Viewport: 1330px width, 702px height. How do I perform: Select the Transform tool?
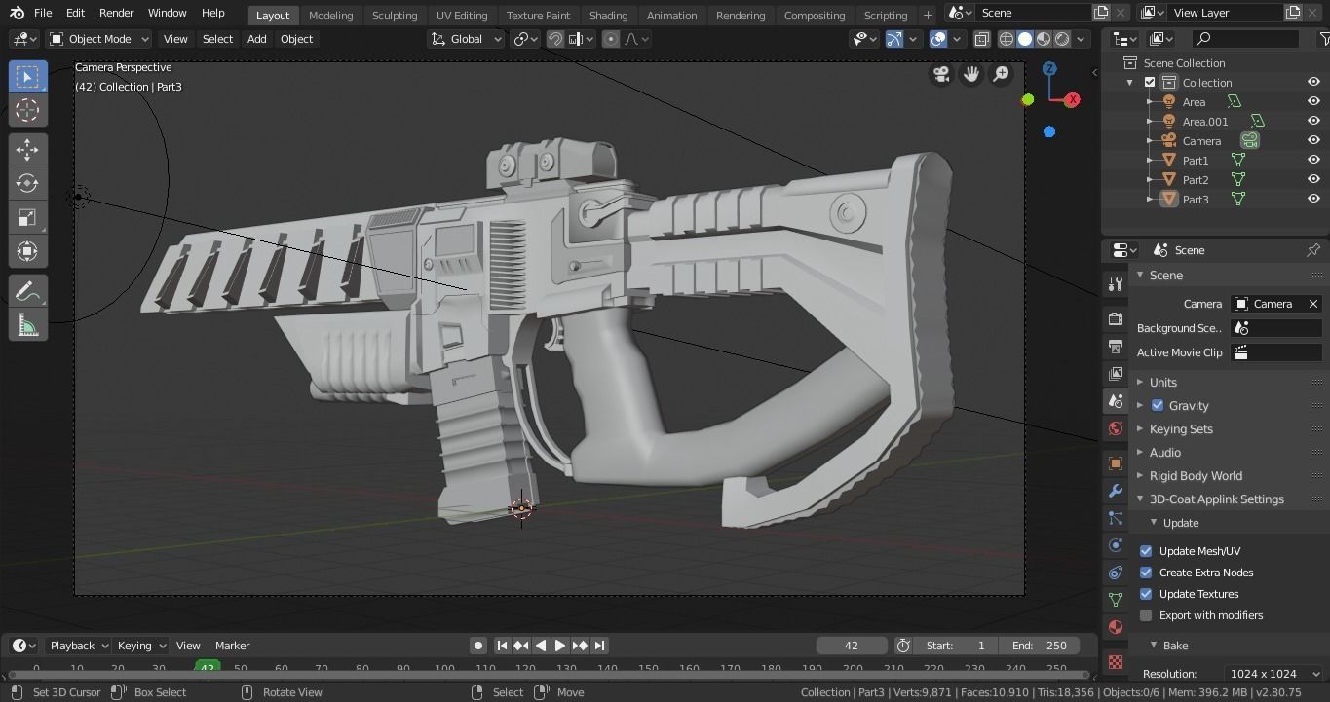click(27, 251)
